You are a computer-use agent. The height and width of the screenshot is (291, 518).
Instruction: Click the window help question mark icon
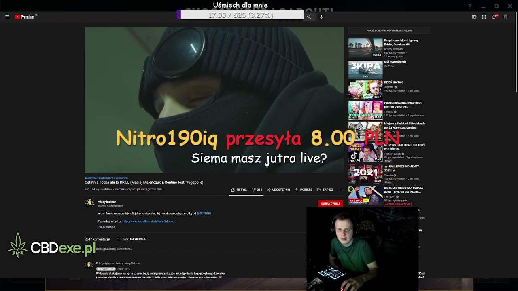click(470, 6)
